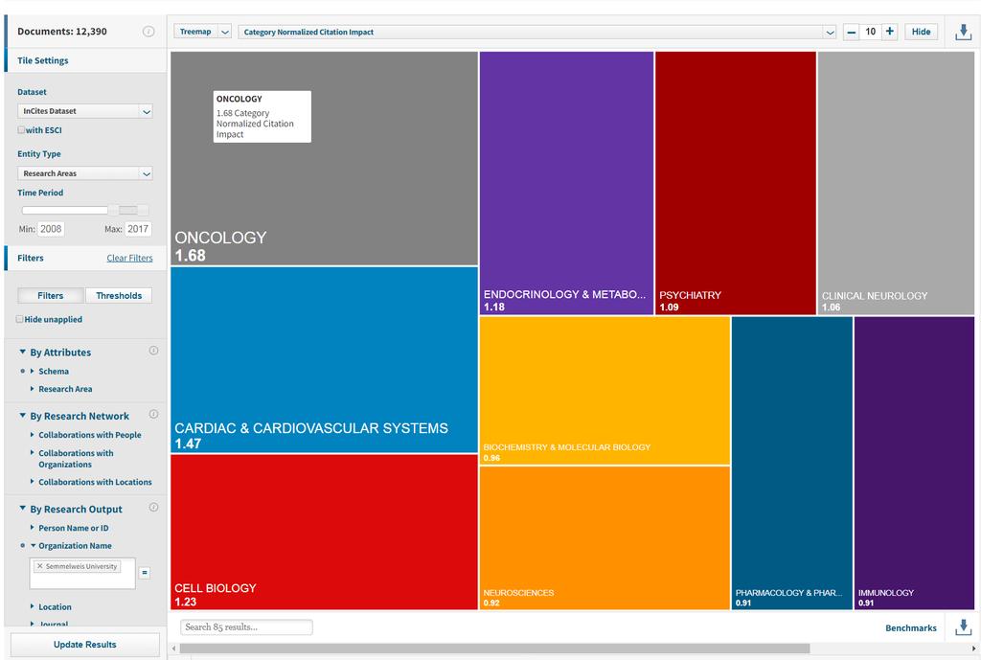
Task: Remove Semmelweis University filter tag
Action: pos(40,566)
